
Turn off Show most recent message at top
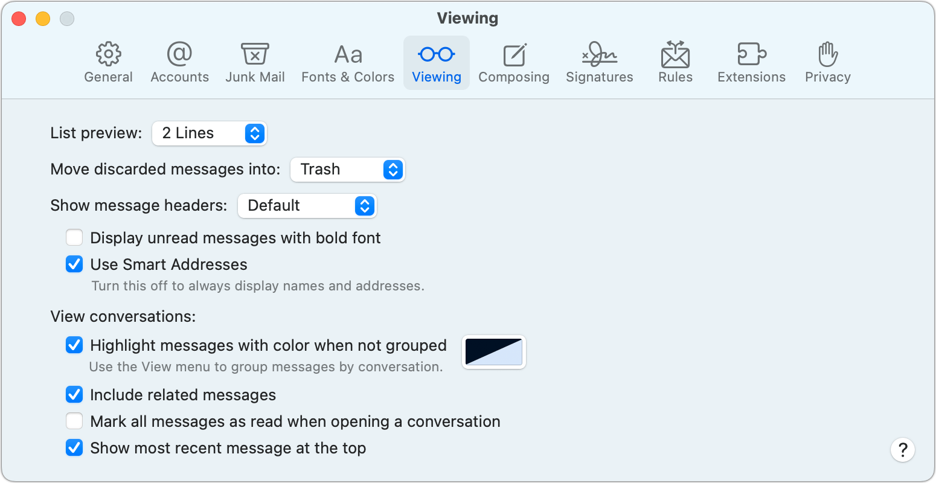pyautogui.click(x=74, y=447)
